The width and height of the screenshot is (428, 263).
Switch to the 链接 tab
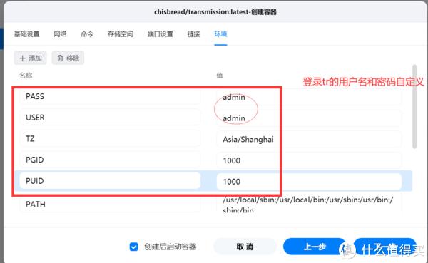coord(193,34)
